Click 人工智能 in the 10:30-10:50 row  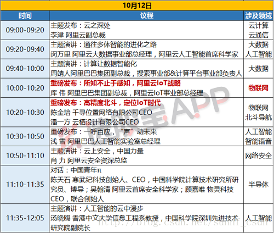coord(259,132)
